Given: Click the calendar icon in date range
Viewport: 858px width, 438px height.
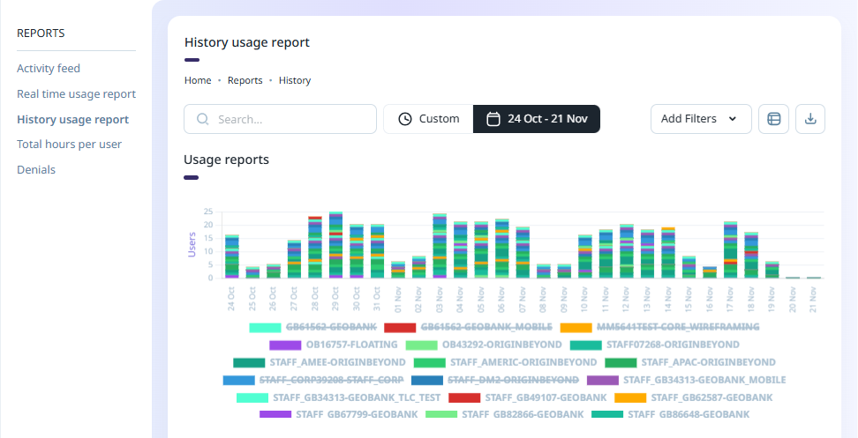Looking at the screenshot, I should pos(494,119).
